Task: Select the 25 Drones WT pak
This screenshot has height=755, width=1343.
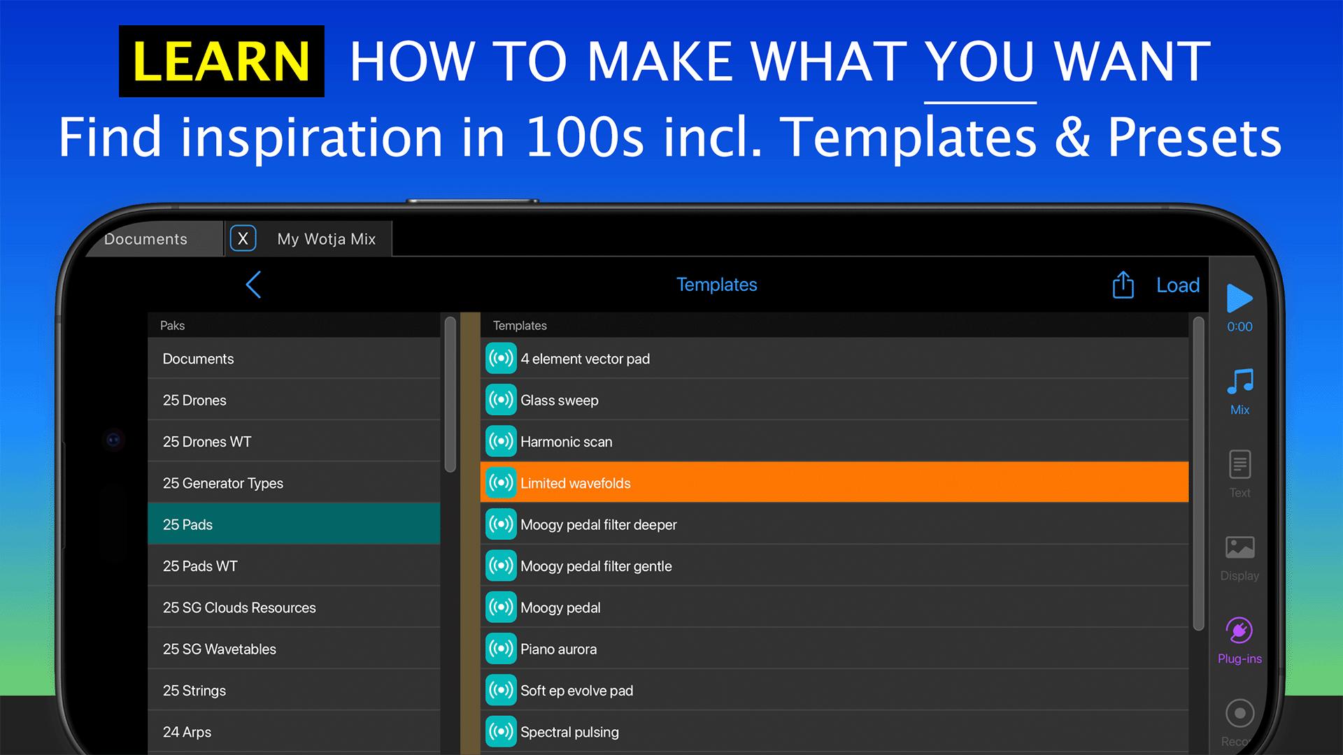Action: coord(294,441)
